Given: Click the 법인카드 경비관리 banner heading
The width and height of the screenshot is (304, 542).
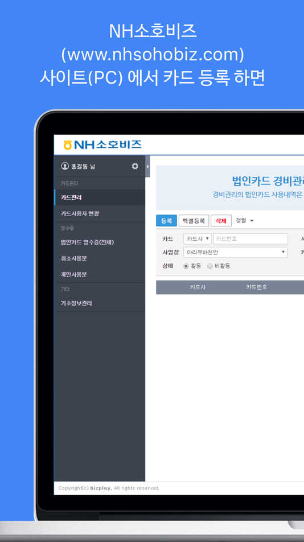Looking at the screenshot, I should (x=268, y=181).
